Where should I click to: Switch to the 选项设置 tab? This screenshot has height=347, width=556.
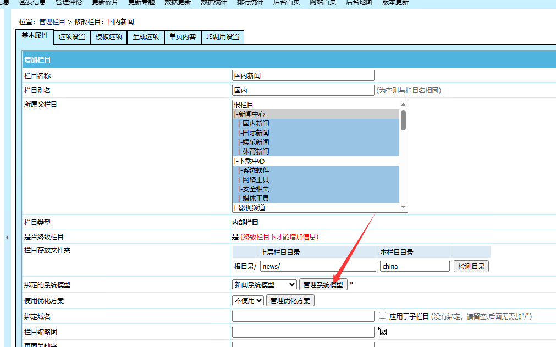pos(72,37)
